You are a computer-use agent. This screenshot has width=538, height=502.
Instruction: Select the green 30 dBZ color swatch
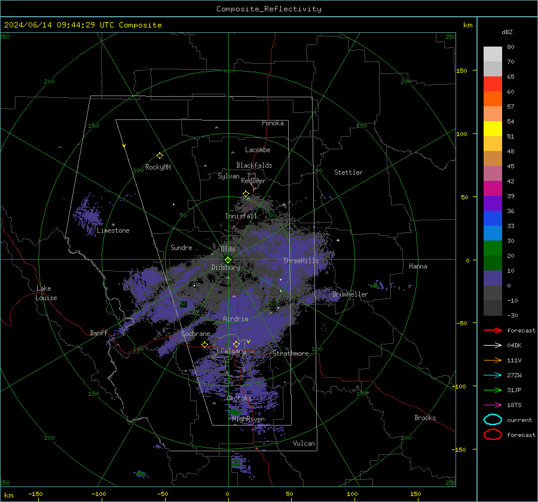(493, 248)
